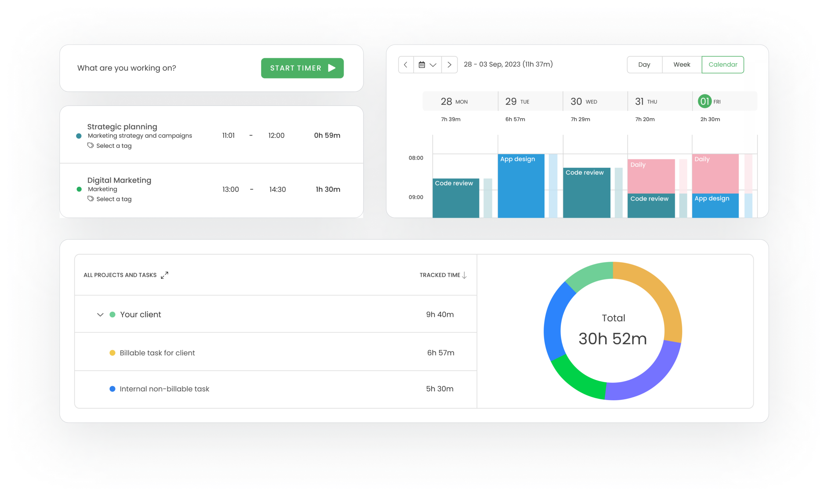Collapse the Your client project row
The height and width of the screenshot is (497, 828).
click(100, 315)
